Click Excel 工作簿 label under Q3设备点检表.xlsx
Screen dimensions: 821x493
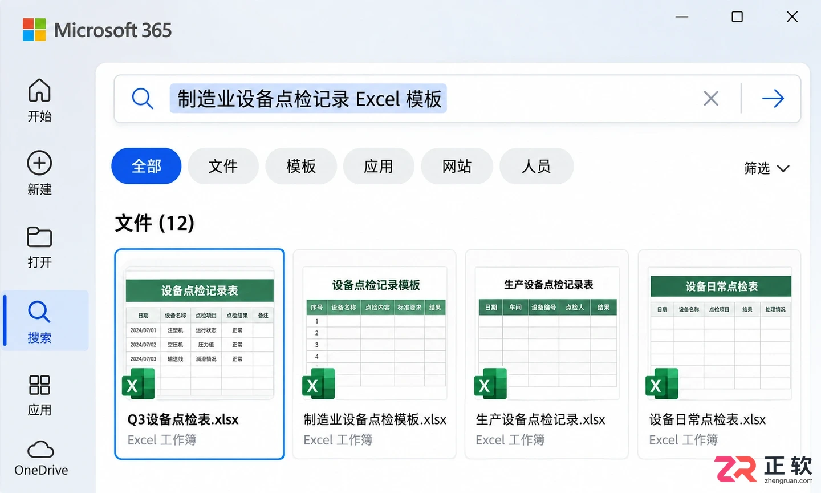[x=162, y=440]
